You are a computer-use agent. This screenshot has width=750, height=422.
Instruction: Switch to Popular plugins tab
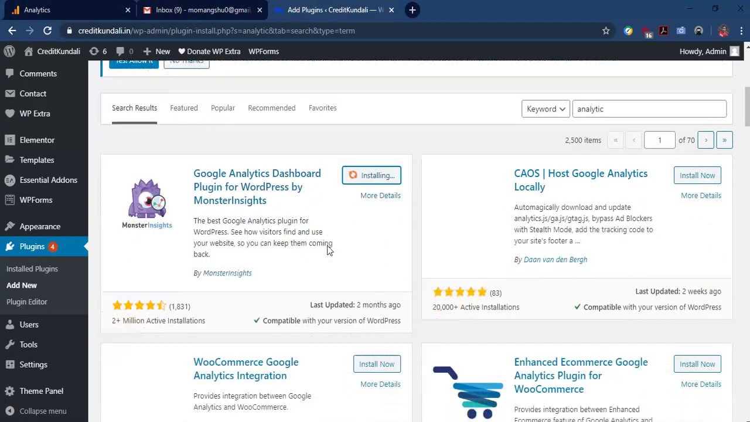(x=223, y=108)
